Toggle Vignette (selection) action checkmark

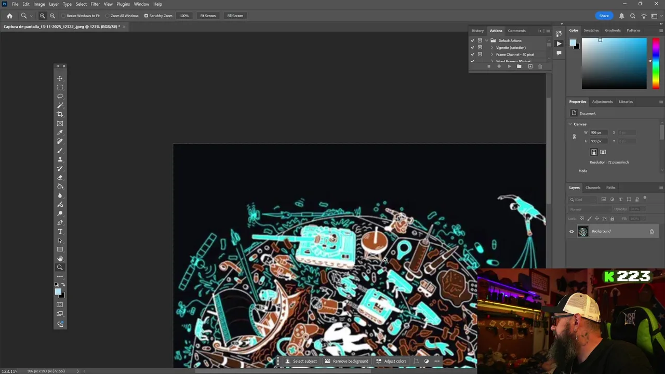[473, 47]
